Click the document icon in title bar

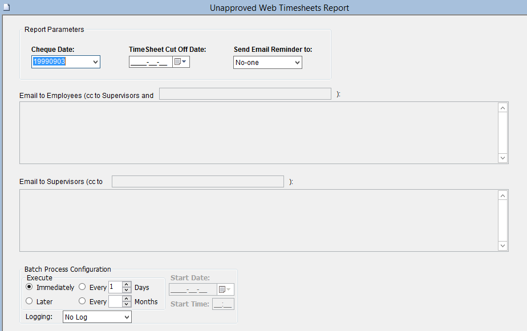click(6, 7)
